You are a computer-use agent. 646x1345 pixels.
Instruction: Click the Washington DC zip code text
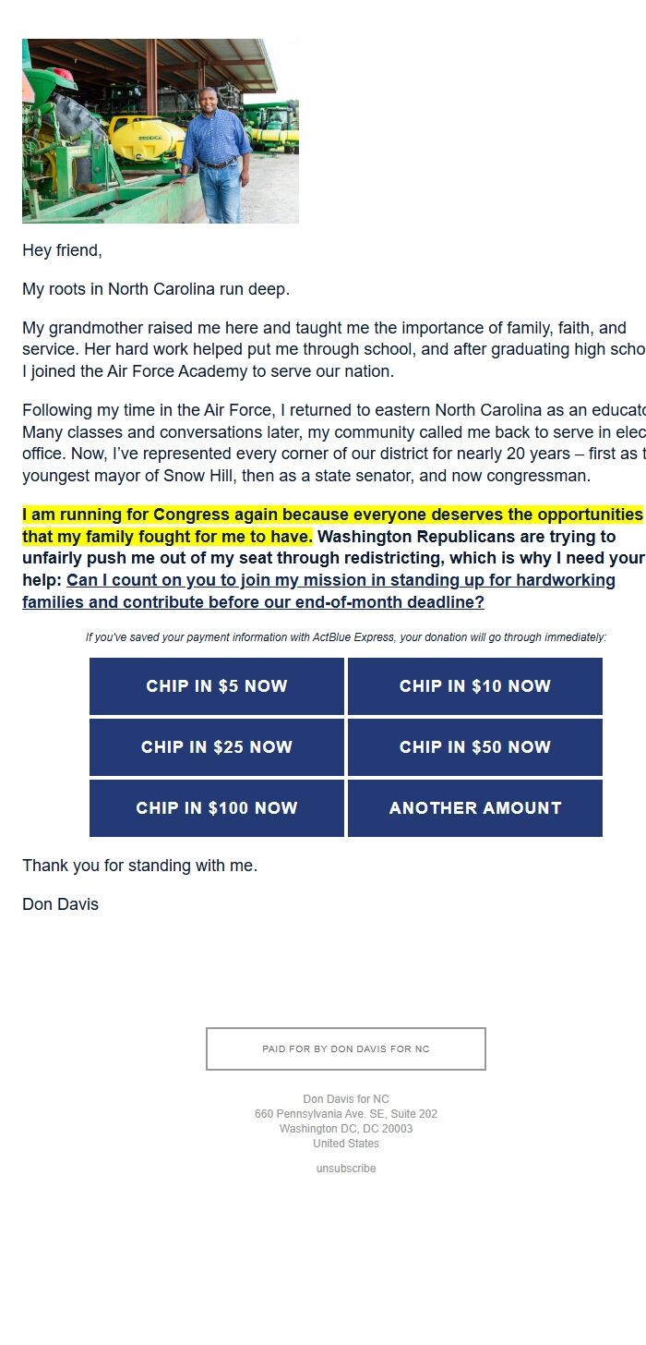345,1128
